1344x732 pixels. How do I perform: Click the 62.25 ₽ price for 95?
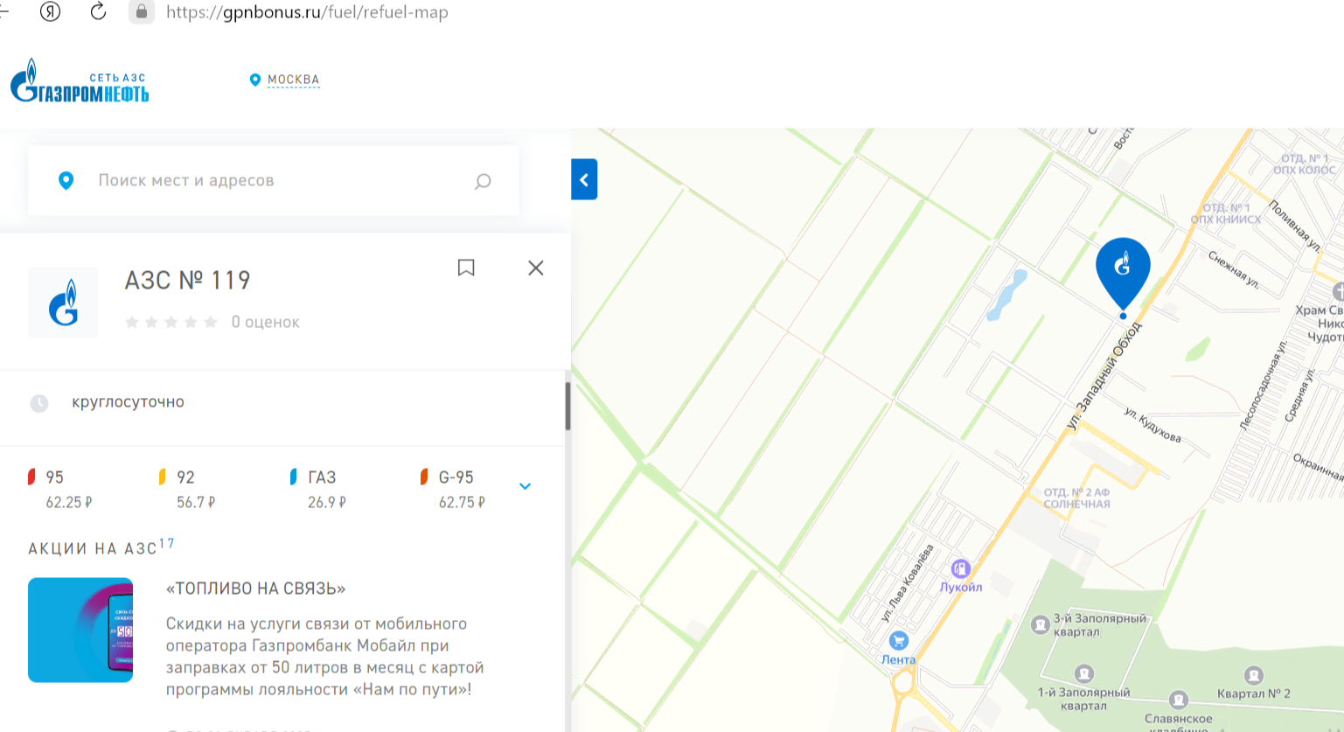69,503
